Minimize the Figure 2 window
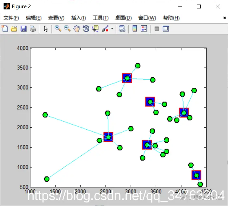Viewport: 228px width, 206px height. 180,6
